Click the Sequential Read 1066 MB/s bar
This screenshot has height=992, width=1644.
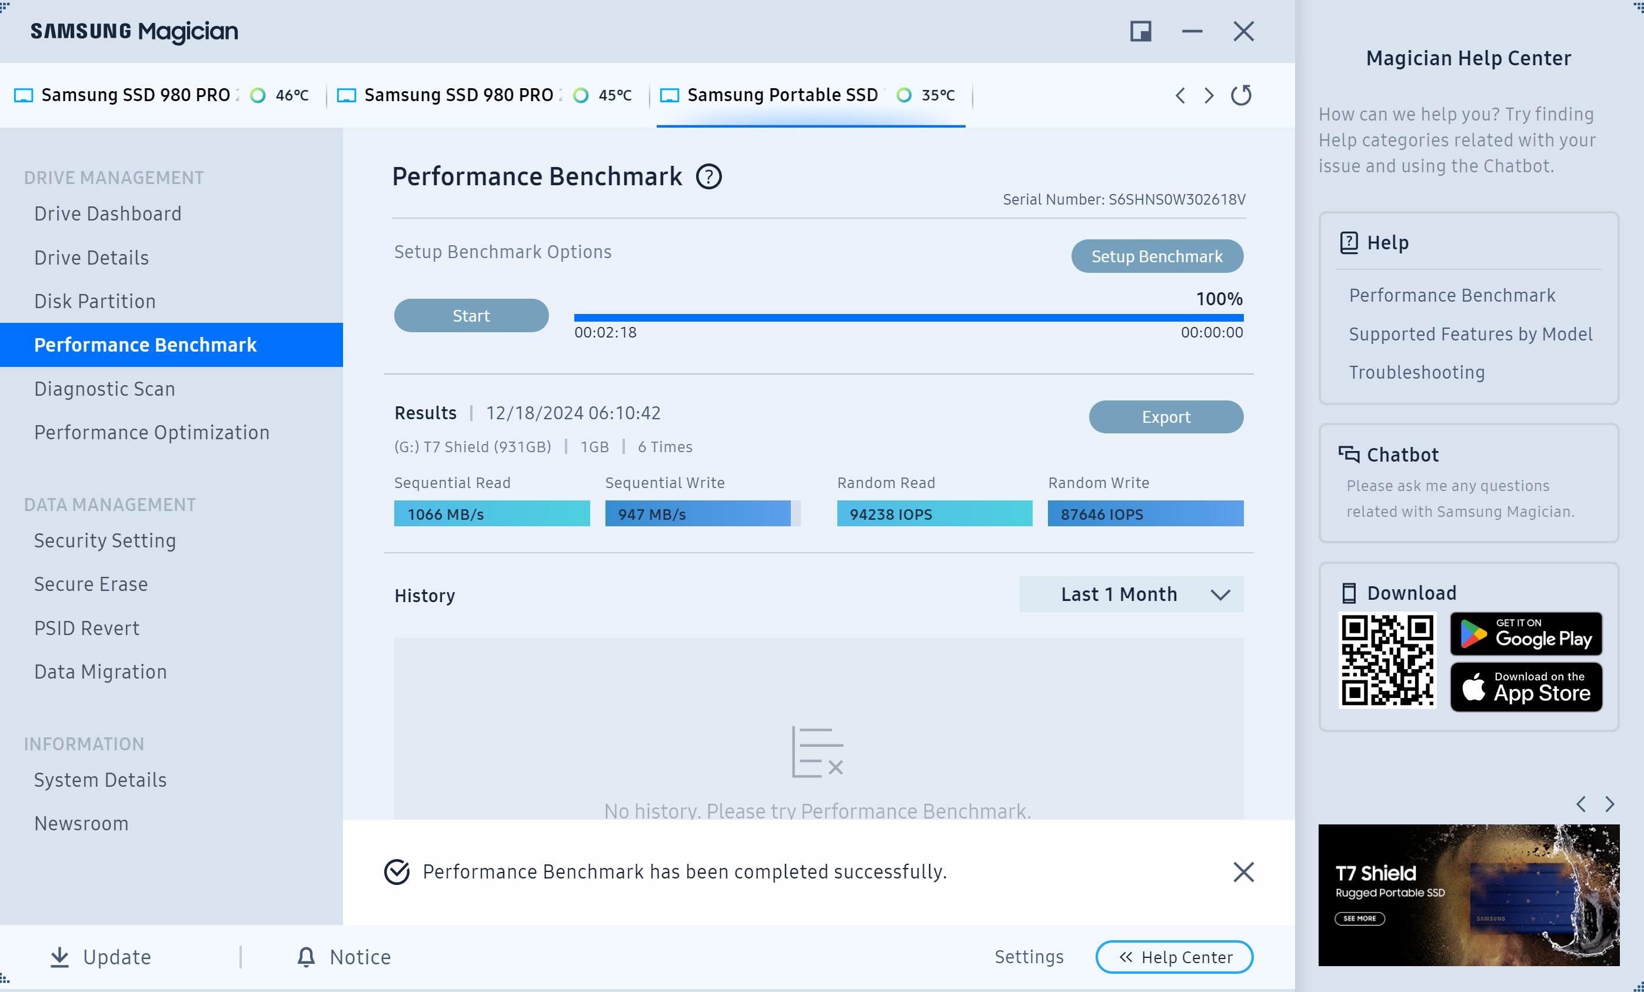coord(492,514)
